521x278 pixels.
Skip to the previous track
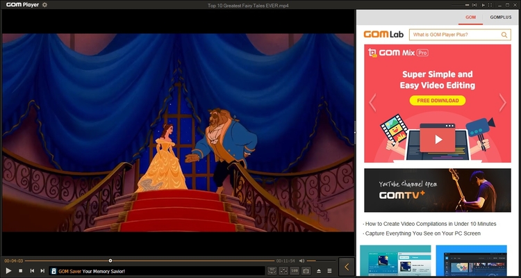pyautogui.click(x=32, y=270)
